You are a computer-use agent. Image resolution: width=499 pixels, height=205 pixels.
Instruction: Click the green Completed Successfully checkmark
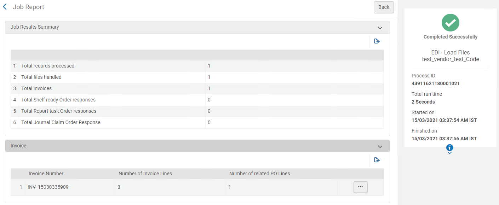tap(450, 23)
